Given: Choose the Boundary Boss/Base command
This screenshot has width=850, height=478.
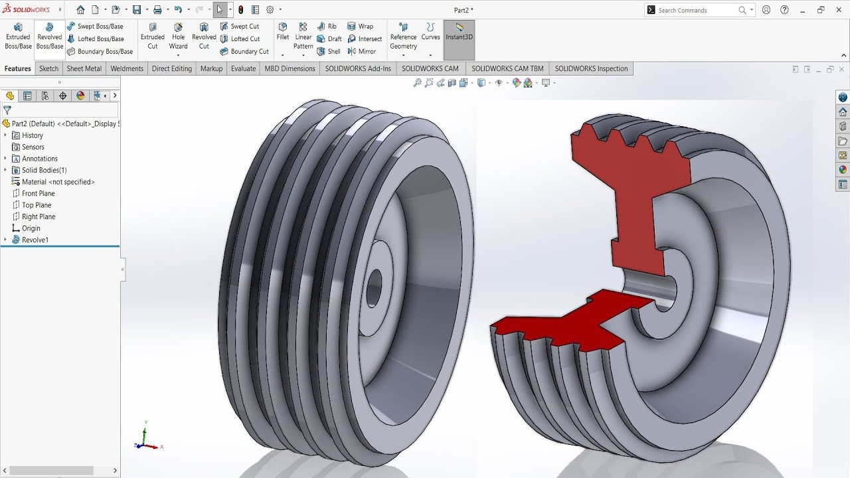Looking at the screenshot, I should point(100,52).
